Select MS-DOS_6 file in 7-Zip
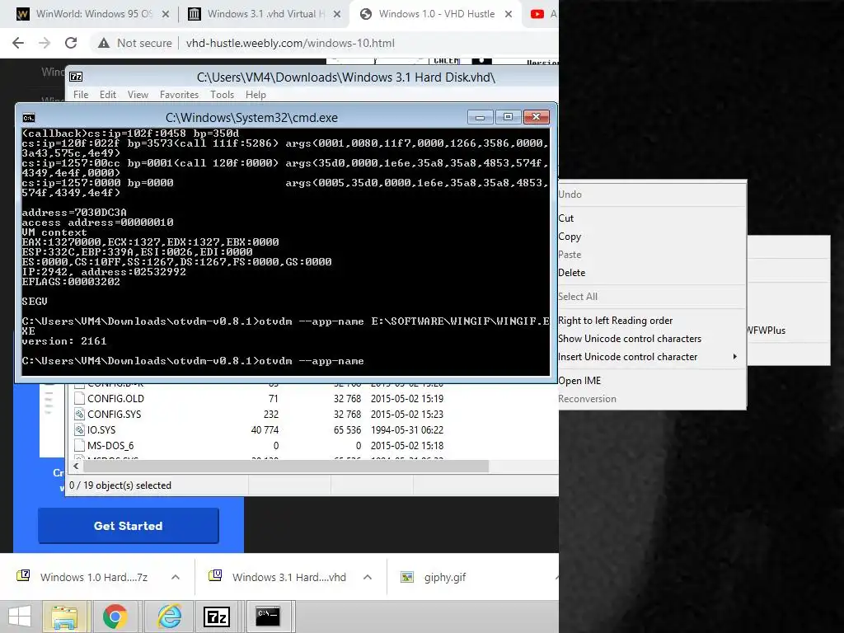Image resolution: width=844 pixels, height=633 pixels. (110, 446)
